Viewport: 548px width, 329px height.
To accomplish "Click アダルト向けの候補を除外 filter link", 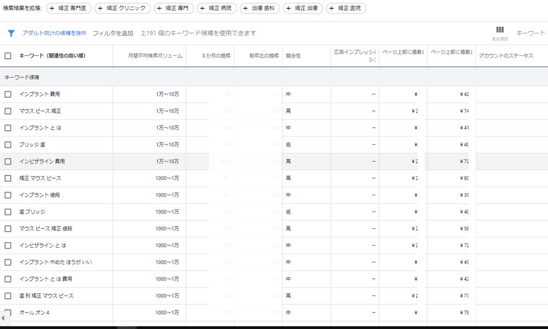I will [54, 33].
